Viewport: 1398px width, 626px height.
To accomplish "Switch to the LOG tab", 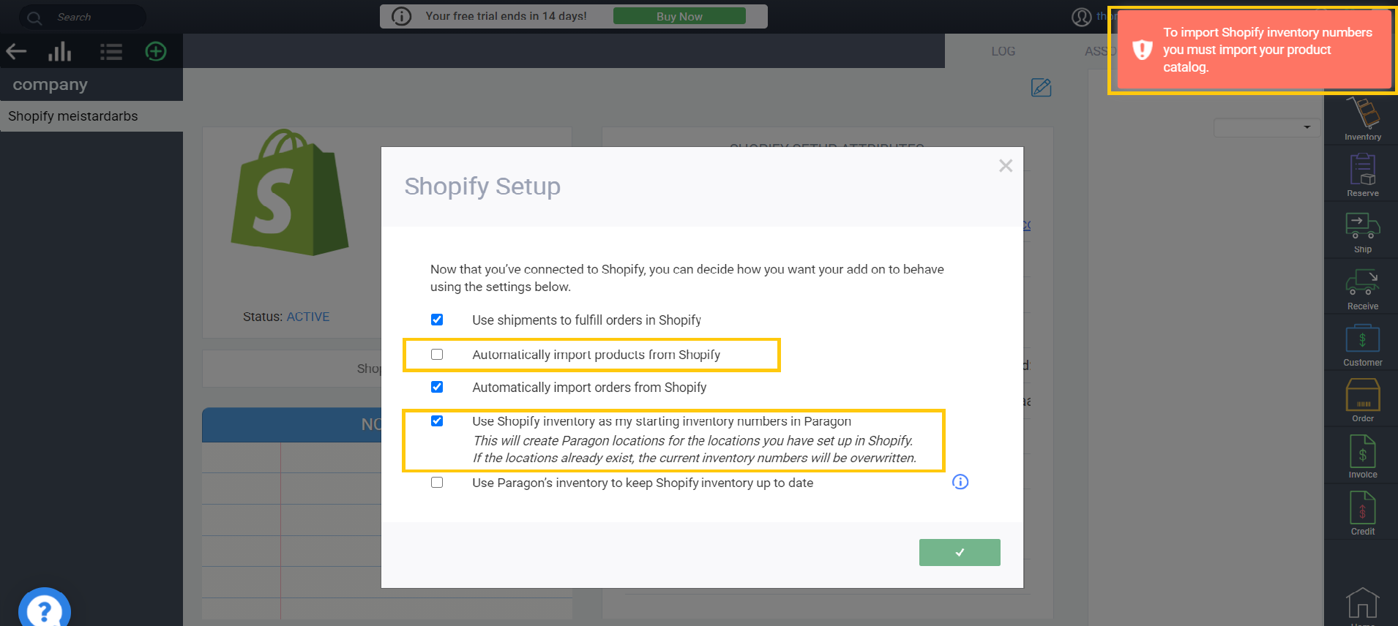I will (x=1003, y=51).
